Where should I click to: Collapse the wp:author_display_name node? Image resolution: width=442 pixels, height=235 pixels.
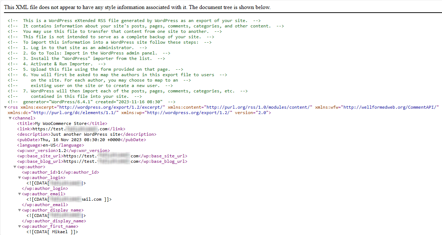click(20, 210)
